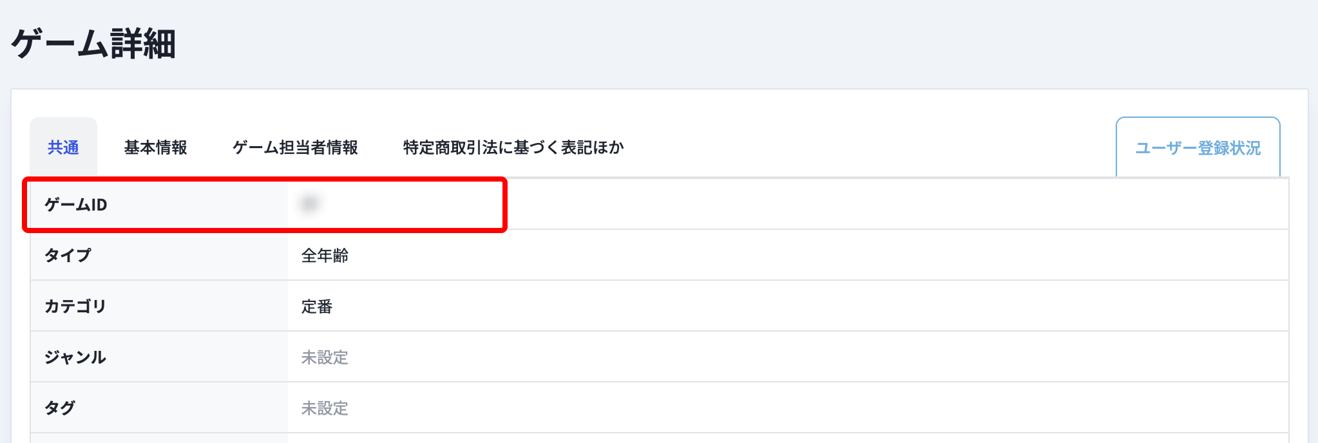Screen dimensions: 1318x443
Task: Click the タグ row label
Action: (60, 408)
